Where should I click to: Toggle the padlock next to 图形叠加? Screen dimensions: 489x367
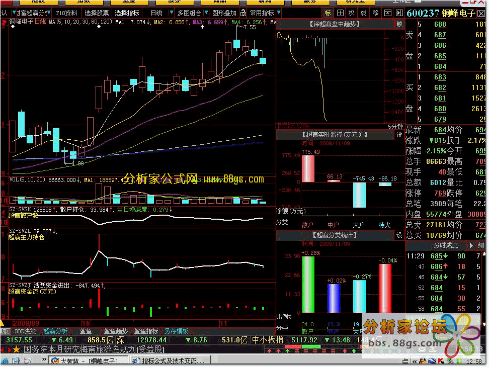[243, 13]
